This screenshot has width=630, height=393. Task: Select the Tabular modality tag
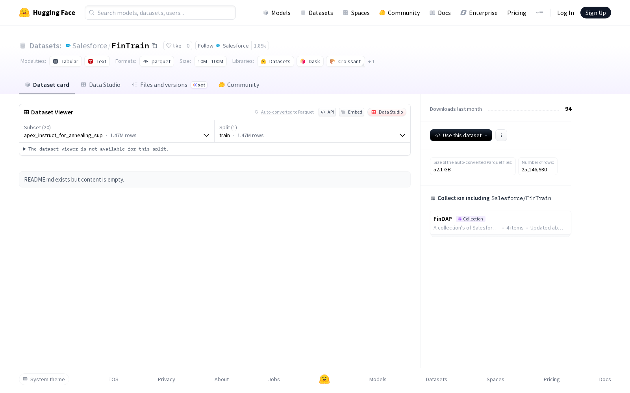pyautogui.click(x=66, y=61)
